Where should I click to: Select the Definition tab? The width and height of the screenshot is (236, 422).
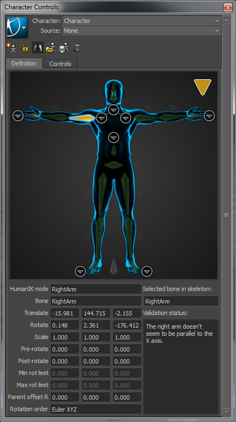(x=24, y=63)
